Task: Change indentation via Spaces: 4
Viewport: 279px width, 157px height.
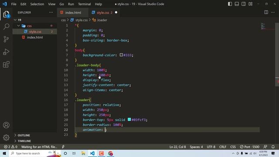Action: click(196, 147)
